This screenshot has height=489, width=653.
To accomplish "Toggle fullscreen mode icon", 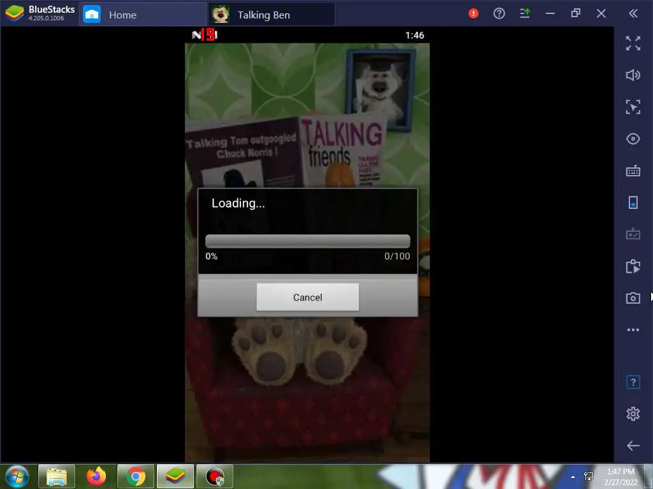I will (x=633, y=43).
